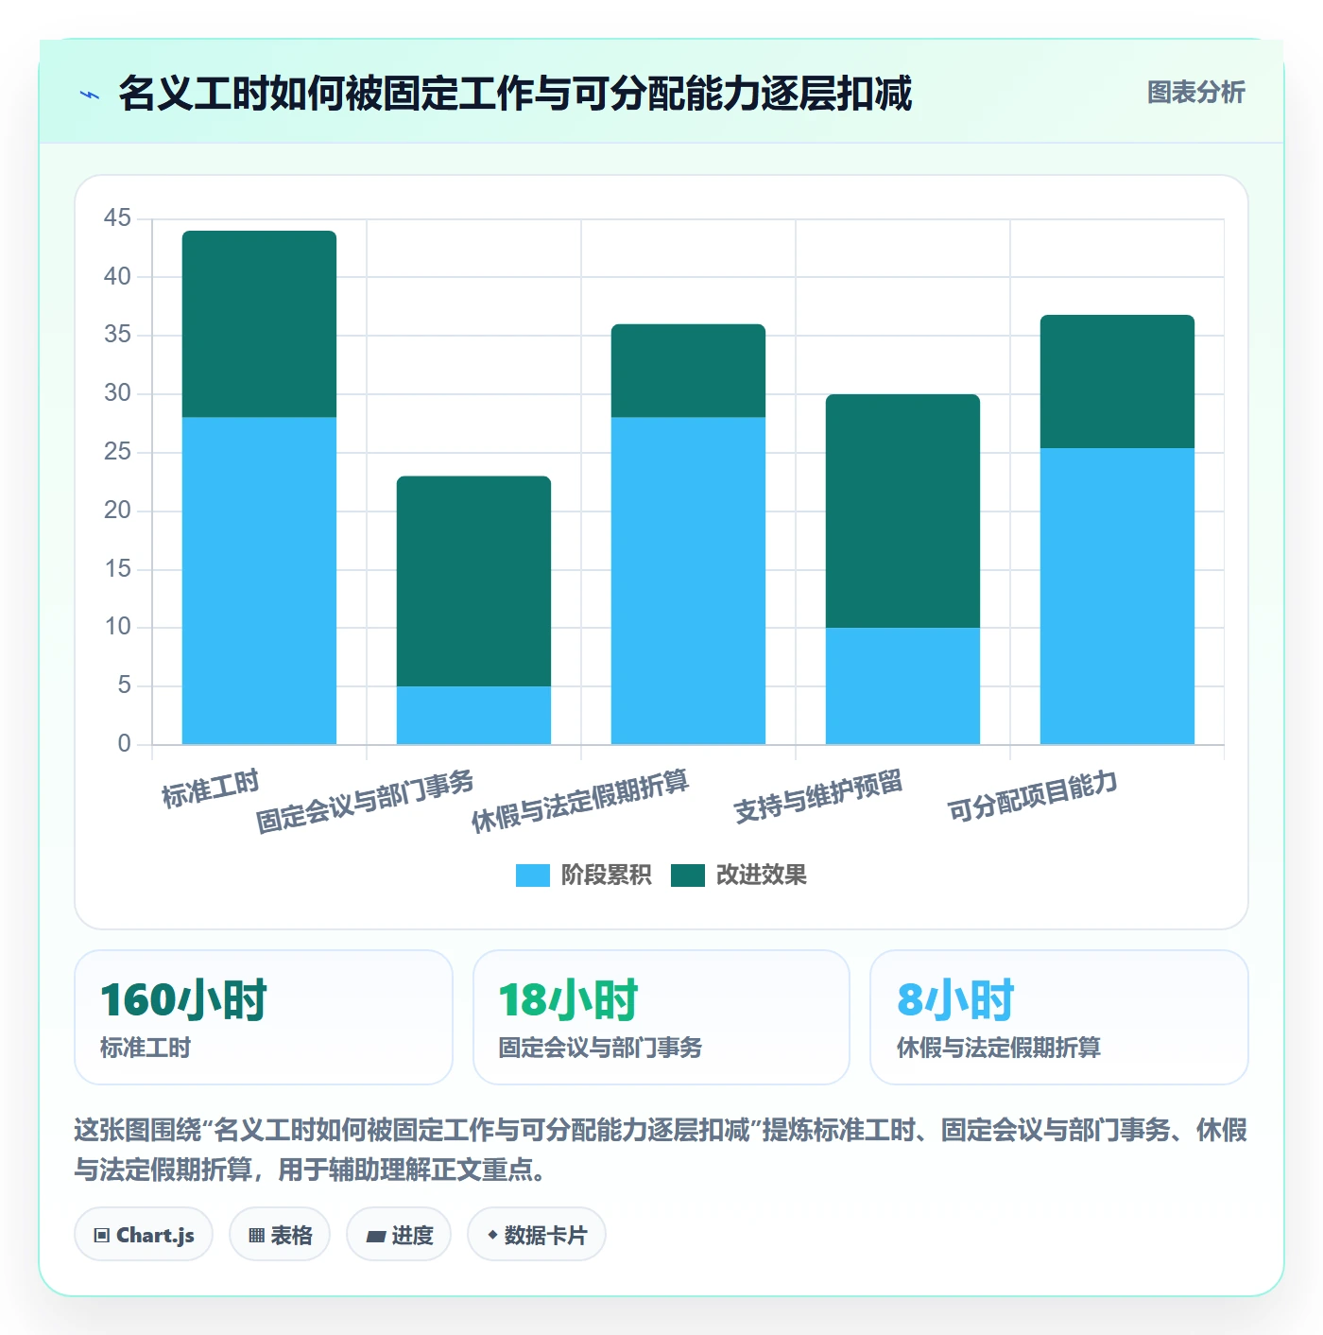Click the 阶段累积 legend label
The width and height of the screenshot is (1323, 1335).
point(606,876)
